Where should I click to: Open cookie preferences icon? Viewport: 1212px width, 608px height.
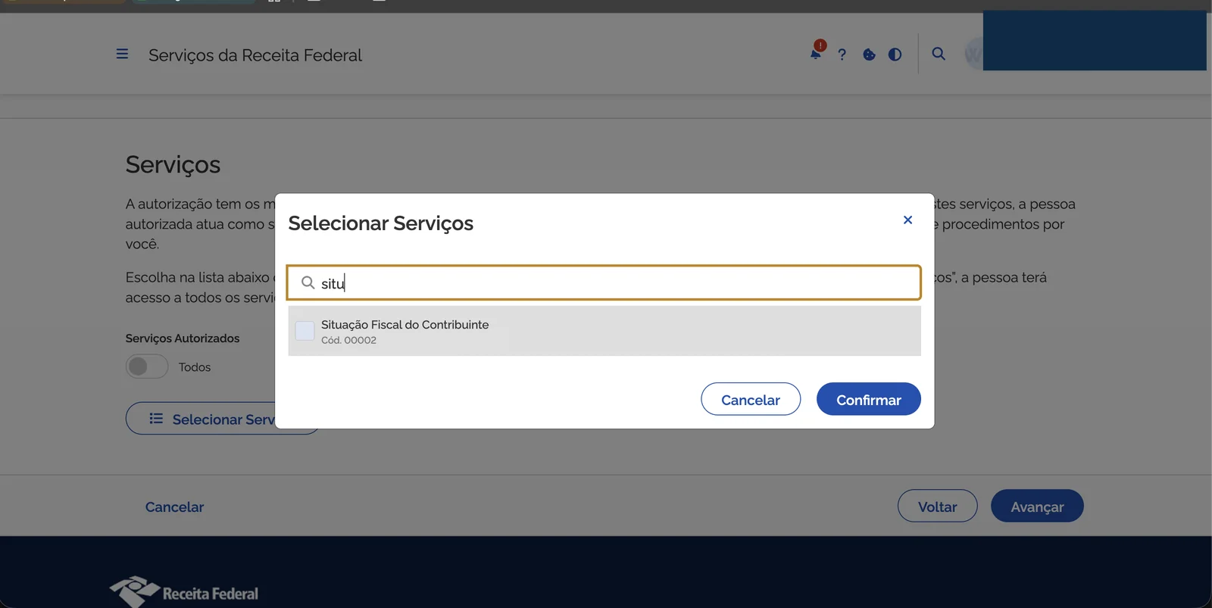pos(868,54)
